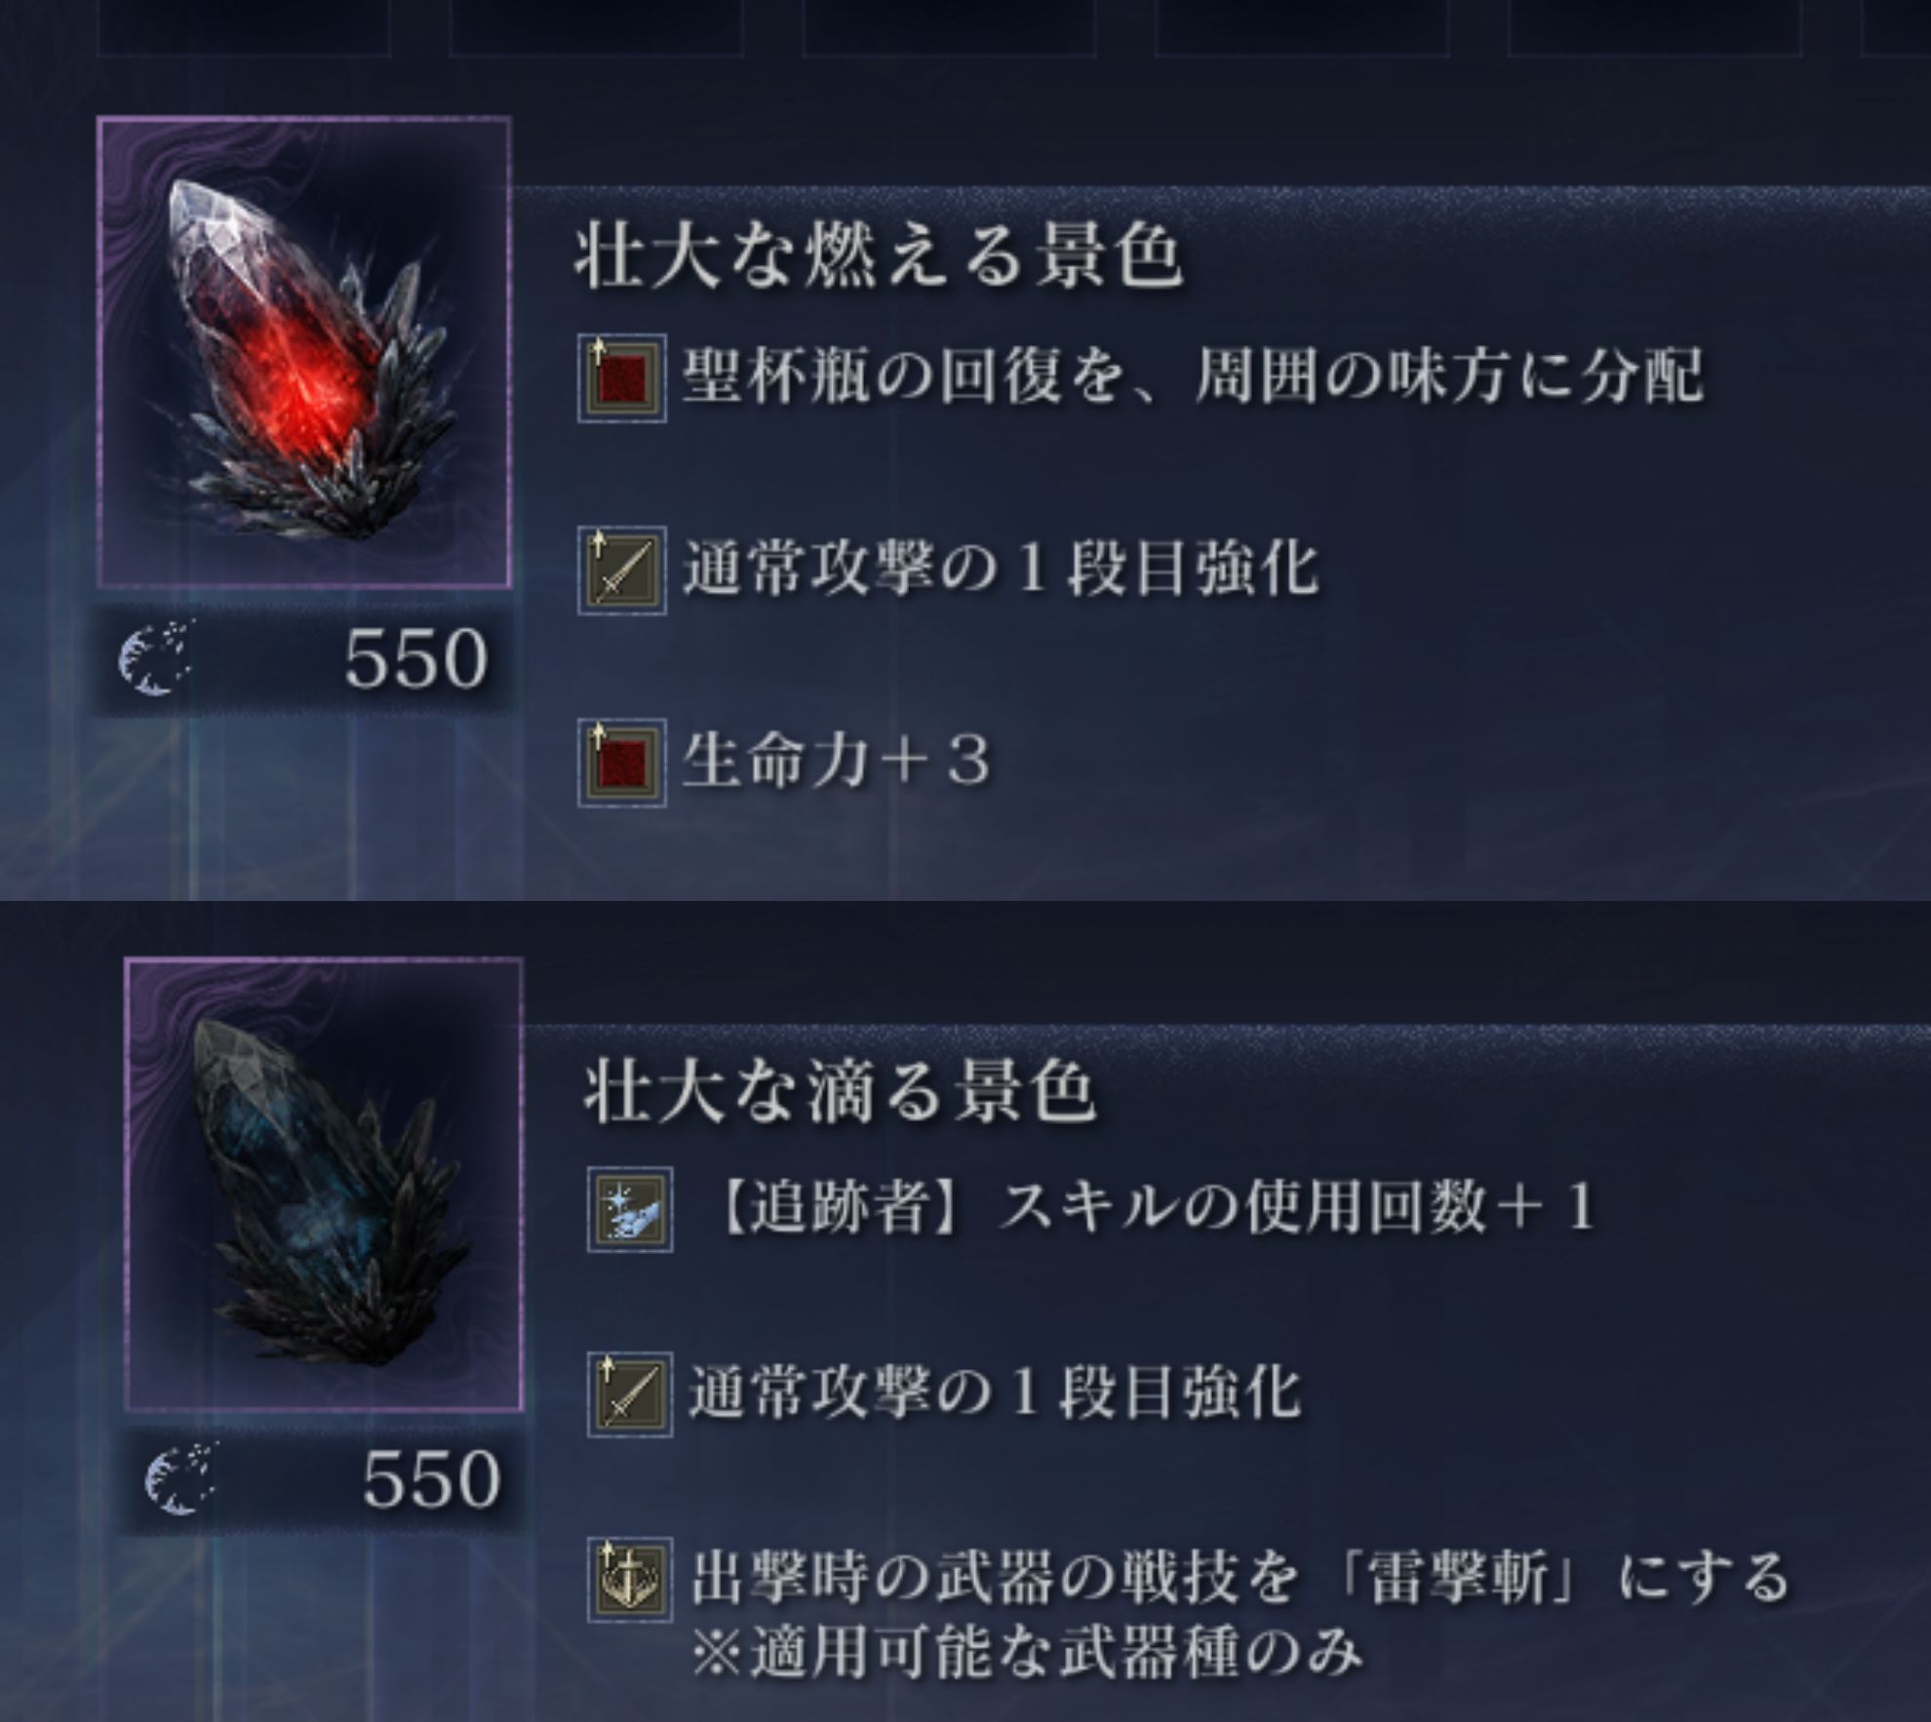This screenshot has width=1931, height=1722.
Task: Select the red burning scene relic thumbnail
Action: click(304, 352)
